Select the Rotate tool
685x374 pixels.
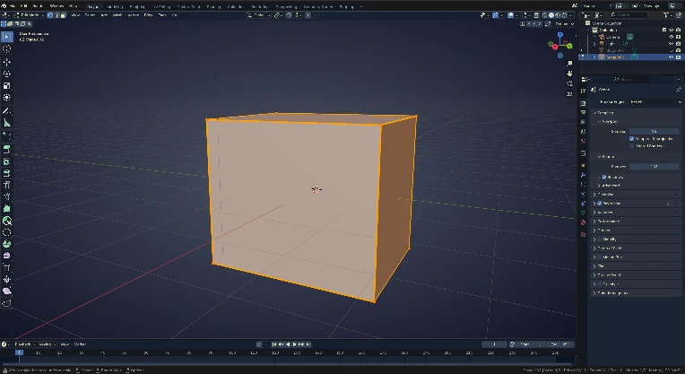7,74
